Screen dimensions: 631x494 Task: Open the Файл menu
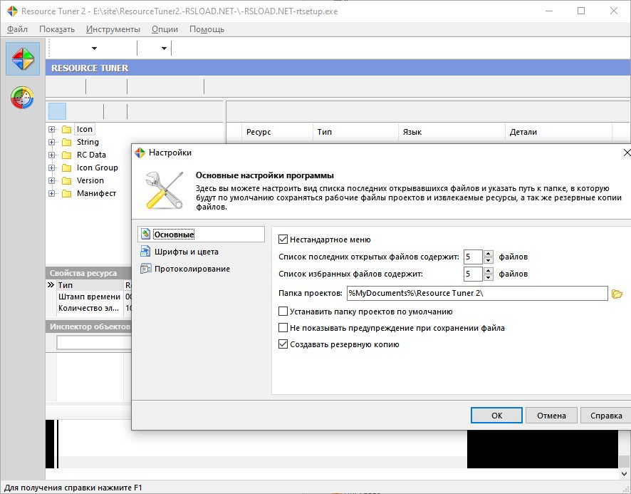pos(18,29)
